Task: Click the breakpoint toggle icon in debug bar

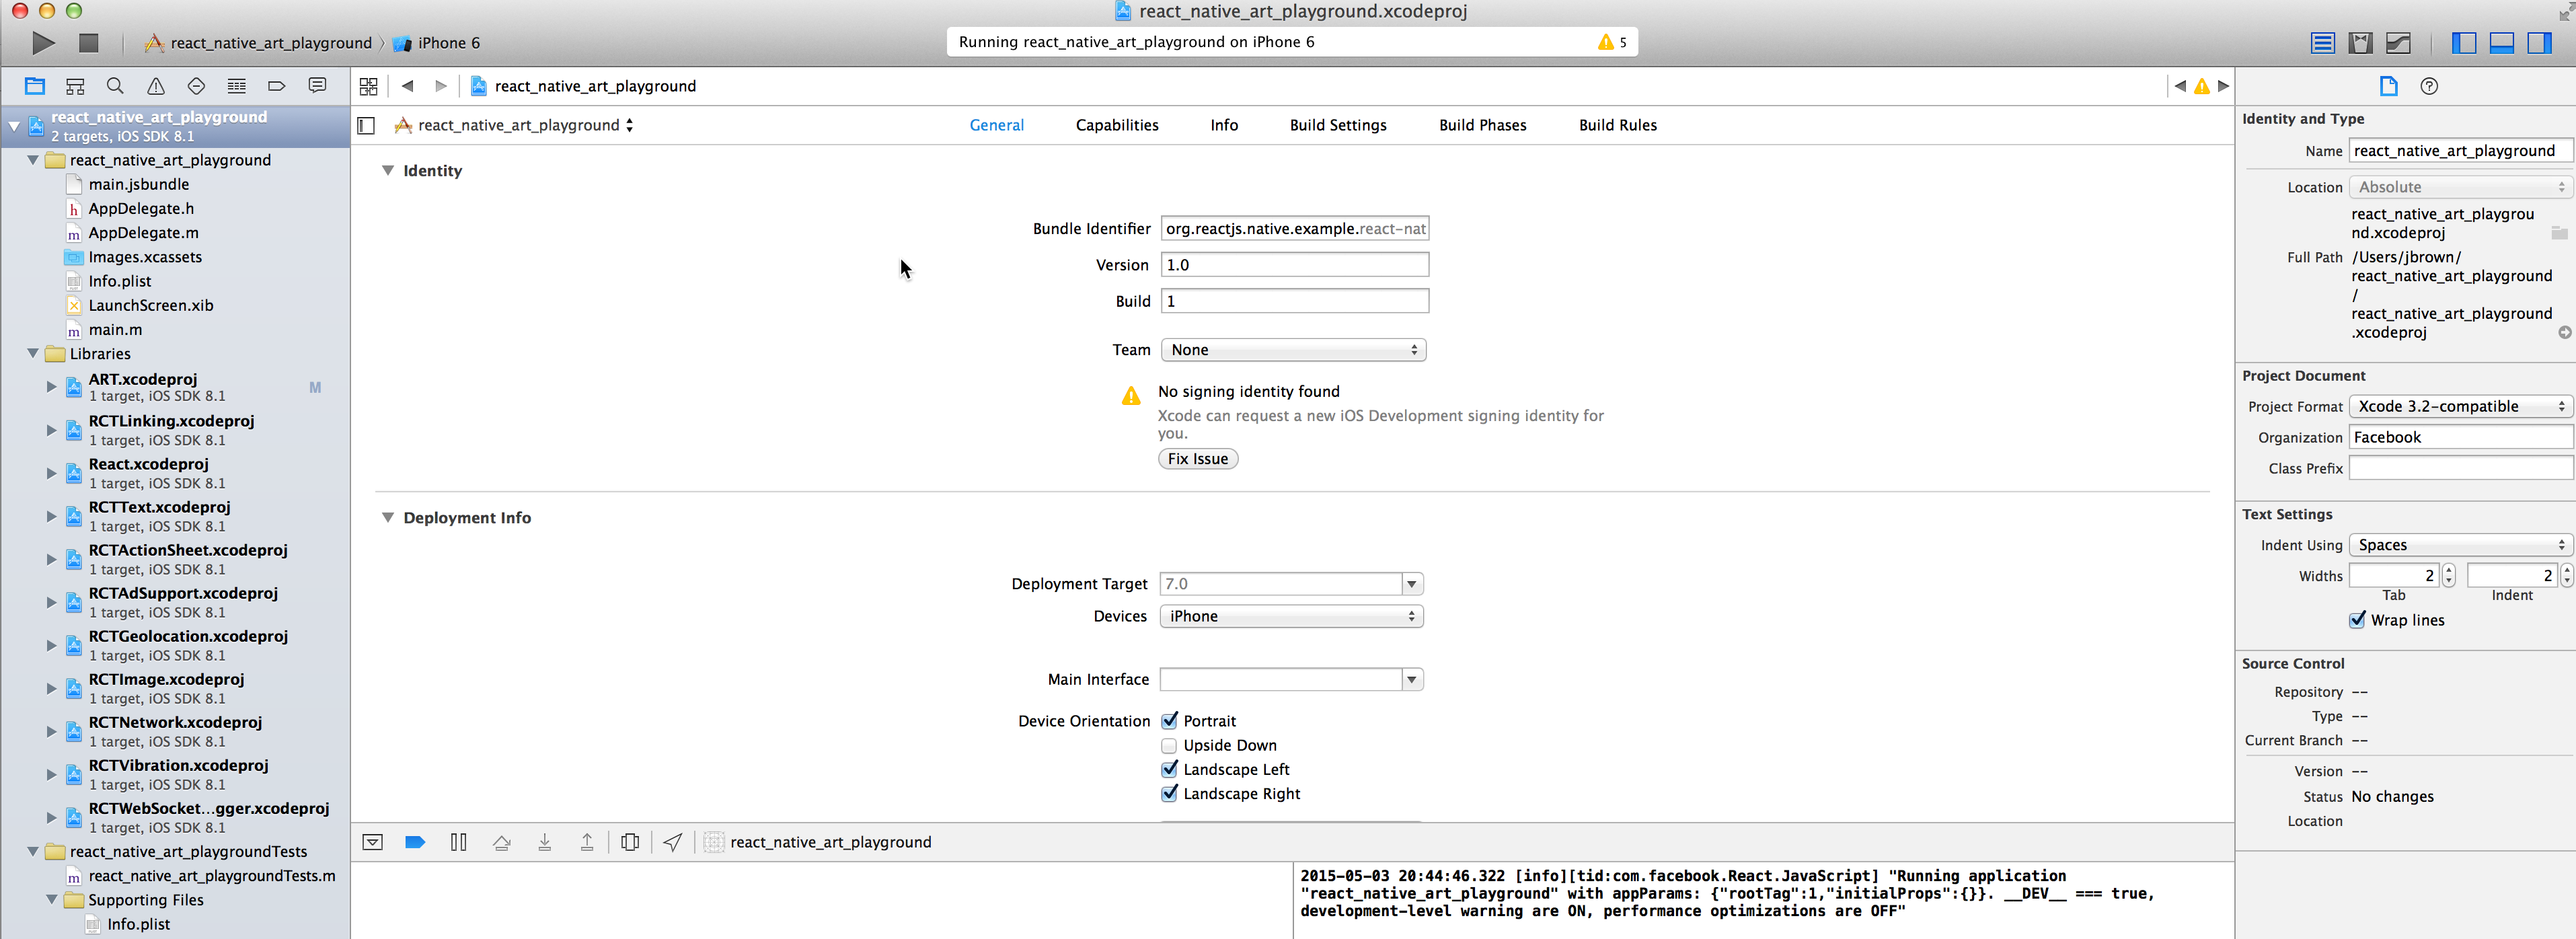Action: [x=414, y=841]
